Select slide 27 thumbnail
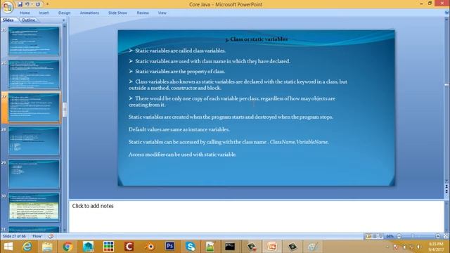The image size is (450, 253). [x=34, y=108]
